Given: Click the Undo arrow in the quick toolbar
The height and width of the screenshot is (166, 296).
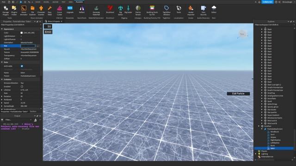Looking at the screenshot, I should pos(29,2).
